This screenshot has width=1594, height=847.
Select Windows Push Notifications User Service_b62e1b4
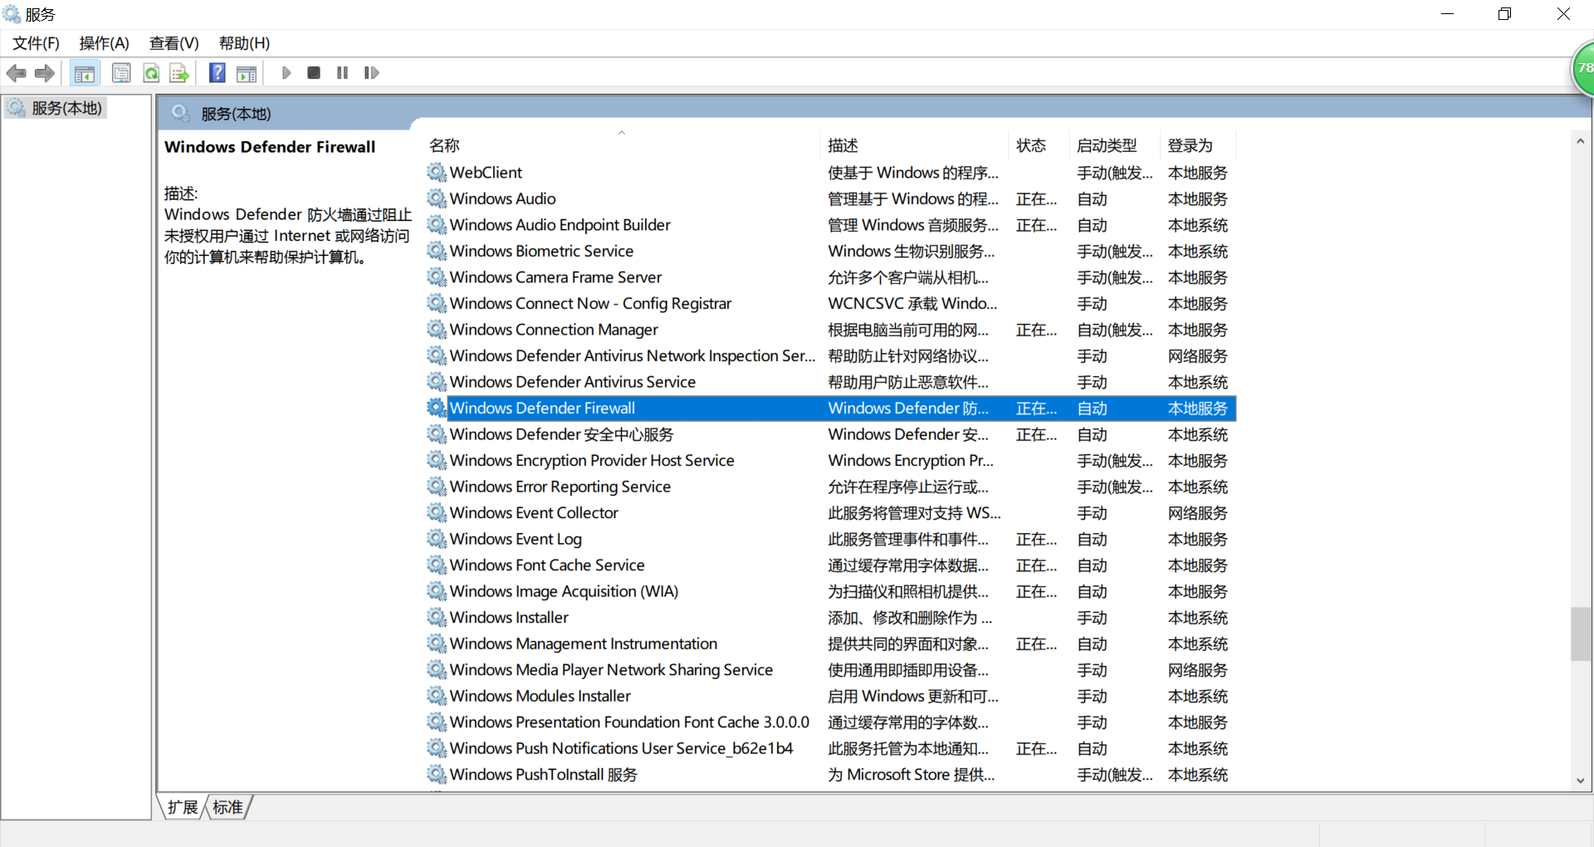pyautogui.click(x=831, y=748)
